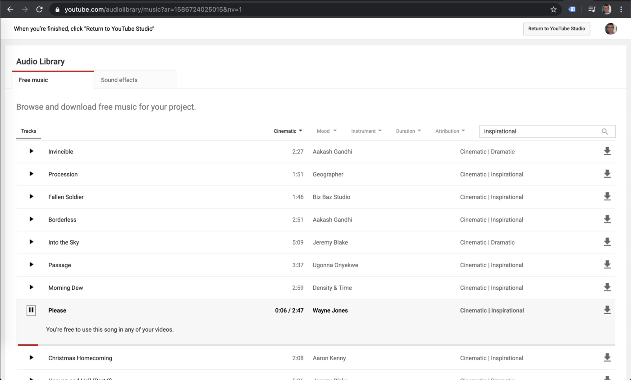This screenshot has height=380, width=631.
Task: Download the Christmas Homecoming track
Action: click(x=607, y=357)
